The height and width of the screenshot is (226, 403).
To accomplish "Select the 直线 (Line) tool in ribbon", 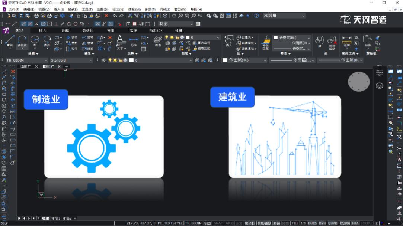I will click(x=10, y=41).
